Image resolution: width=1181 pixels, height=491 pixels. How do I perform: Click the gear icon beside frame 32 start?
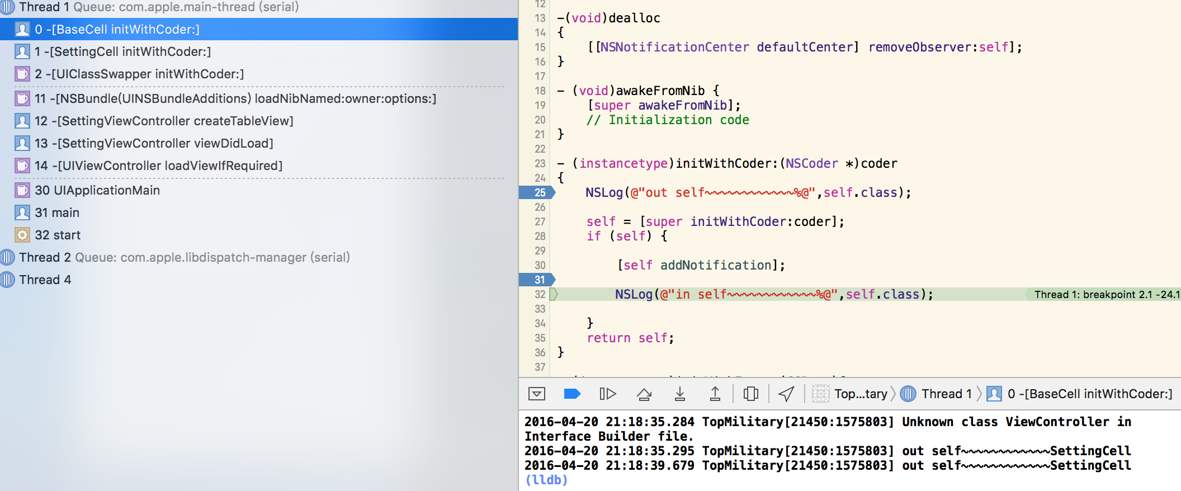[22, 235]
